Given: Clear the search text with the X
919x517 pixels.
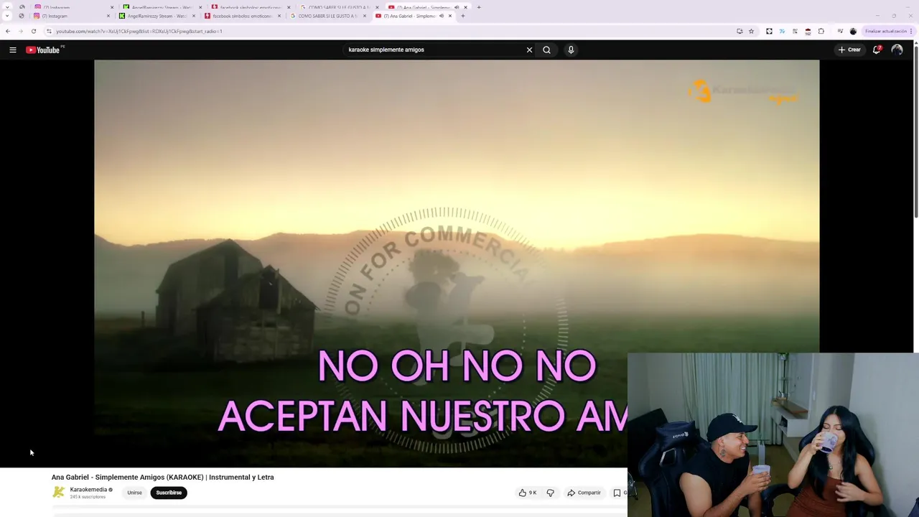Looking at the screenshot, I should pos(529,50).
